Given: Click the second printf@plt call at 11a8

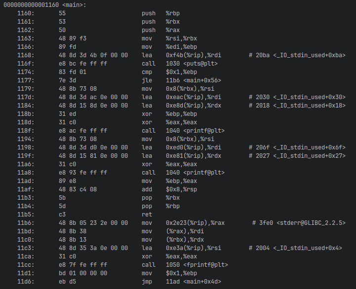Looking at the screenshot, I should 183,173.
